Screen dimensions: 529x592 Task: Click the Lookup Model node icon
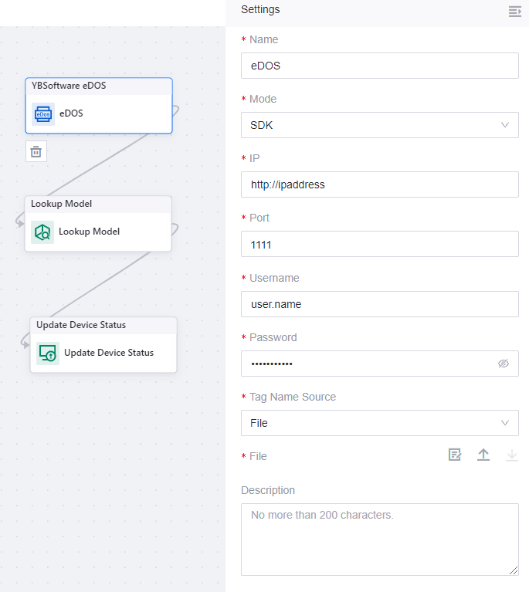tap(42, 232)
